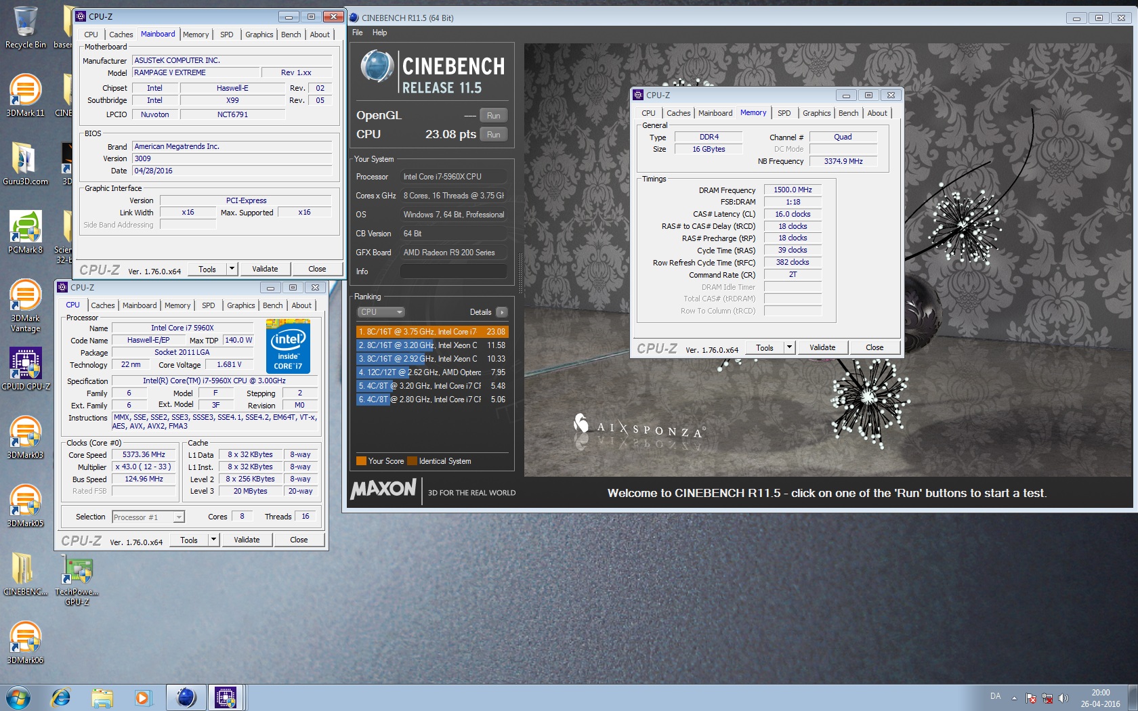Click the Action Center flag tray icon
This screenshot has width=1138, height=711.
point(1030,698)
